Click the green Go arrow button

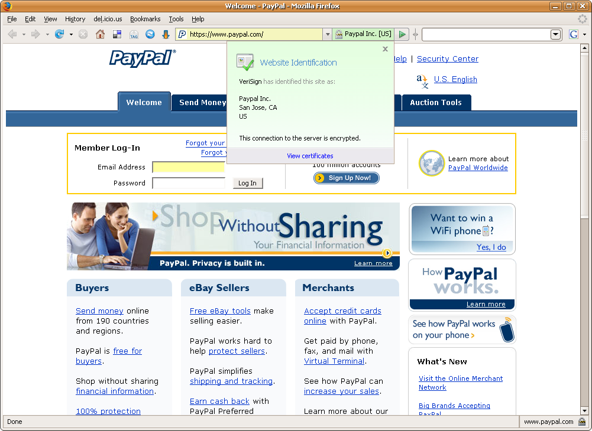click(402, 34)
